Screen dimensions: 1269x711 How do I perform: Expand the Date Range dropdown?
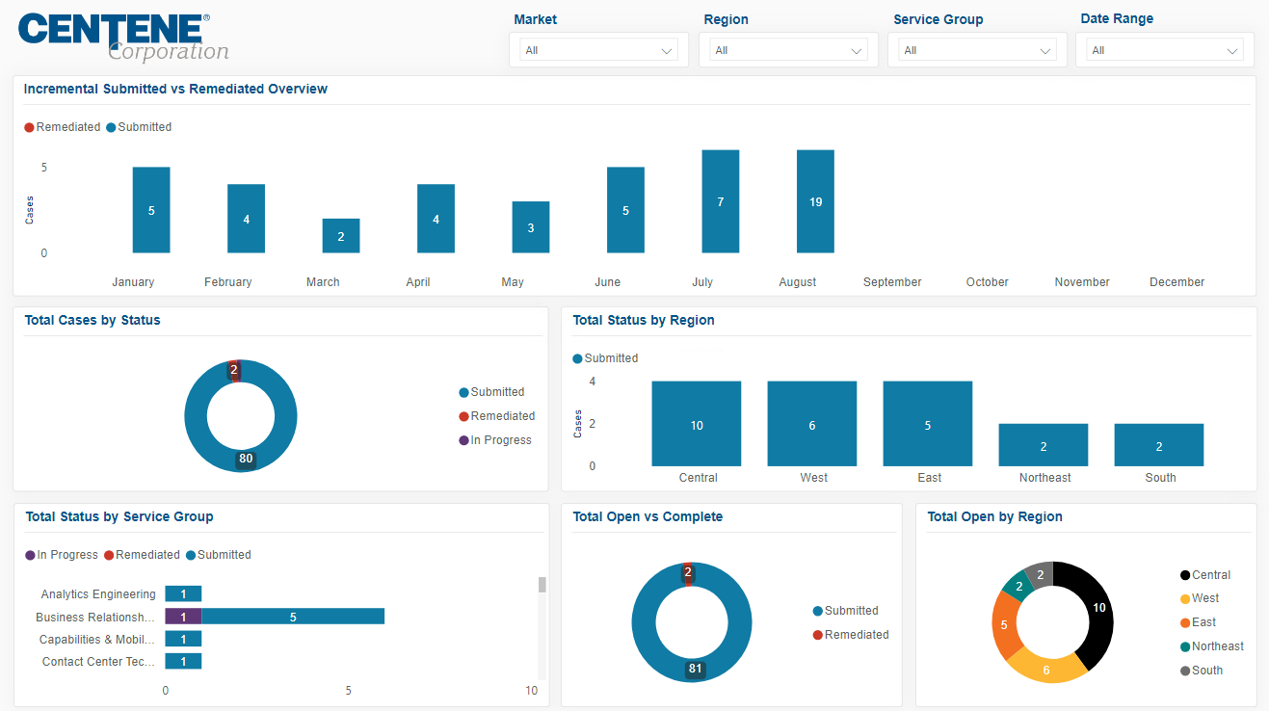[x=1165, y=50]
